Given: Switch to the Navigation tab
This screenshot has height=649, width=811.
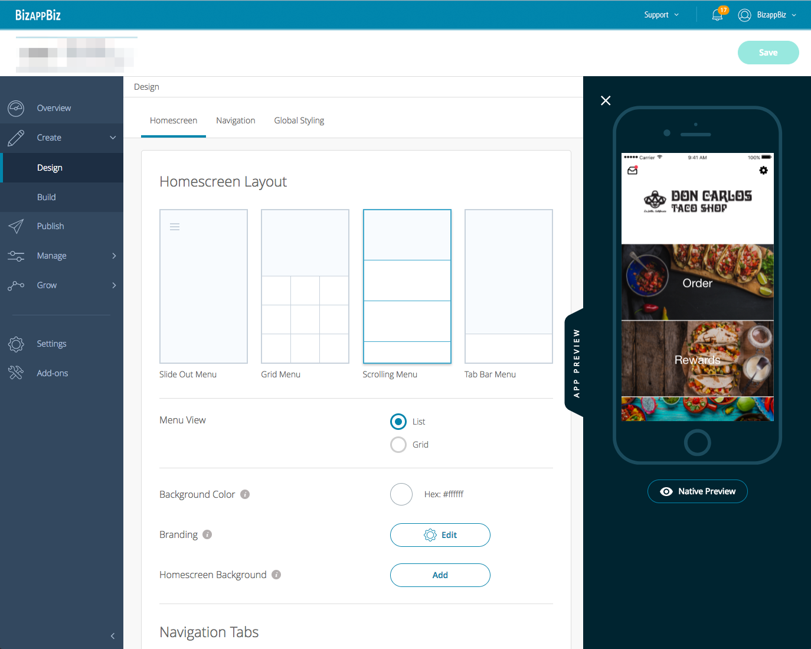Looking at the screenshot, I should [x=236, y=120].
